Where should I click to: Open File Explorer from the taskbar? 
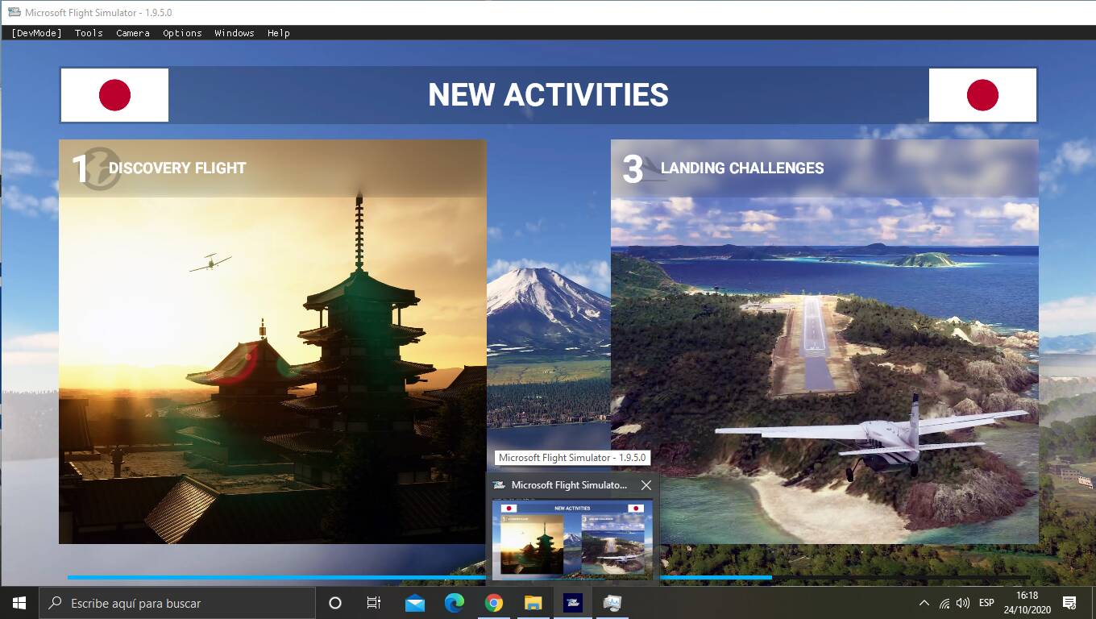[533, 603]
